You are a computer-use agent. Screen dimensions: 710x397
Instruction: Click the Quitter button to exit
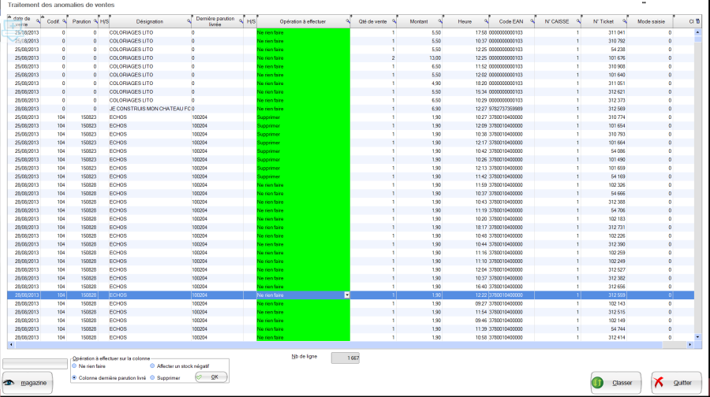[676, 383]
